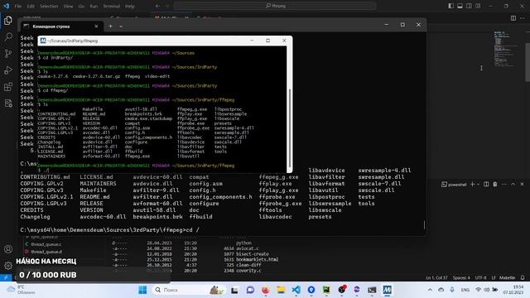Open the Manage gear icon in VS Code
The height and width of the screenshot is (298, 530).
[8, 266]
